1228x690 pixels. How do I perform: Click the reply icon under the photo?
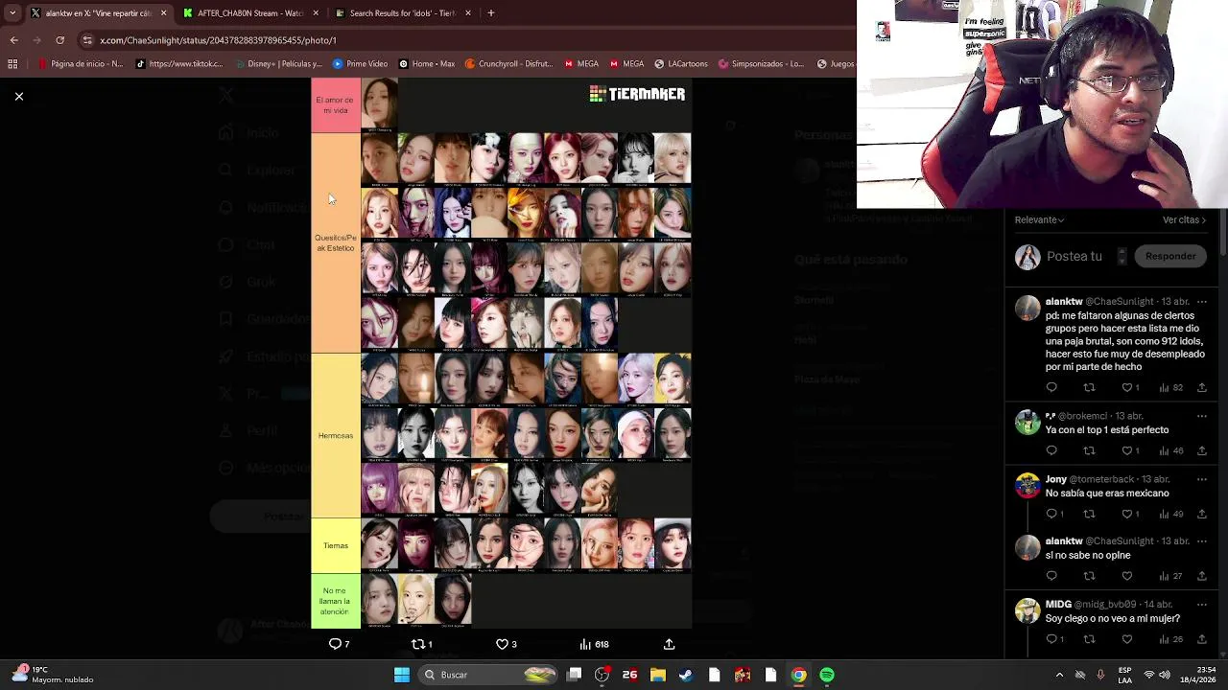335,644
